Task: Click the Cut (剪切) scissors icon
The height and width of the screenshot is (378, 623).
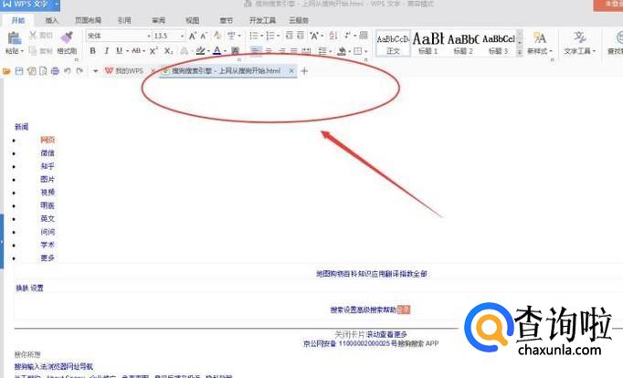Action: [x=34, y=36]
